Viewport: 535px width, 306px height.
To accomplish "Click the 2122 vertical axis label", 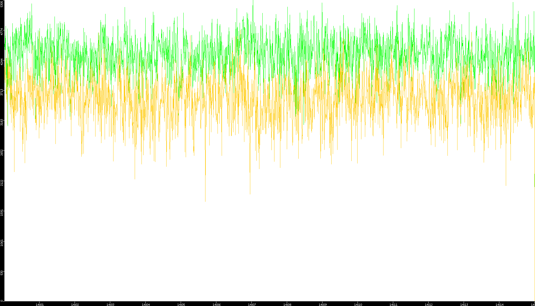I will (2, 183).
